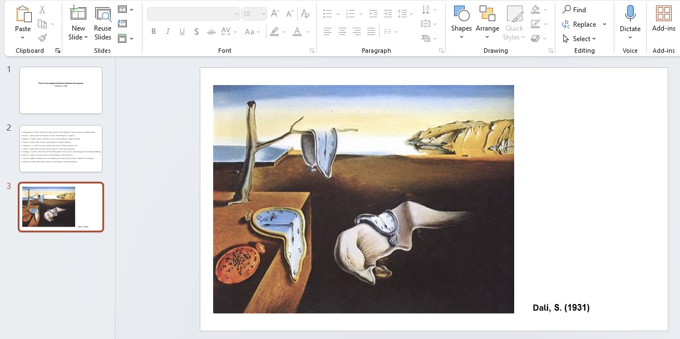Click the Text Direction icon
Image resolution: width=680 pixels, height=339 pixels.
click(x=426, y=9)
